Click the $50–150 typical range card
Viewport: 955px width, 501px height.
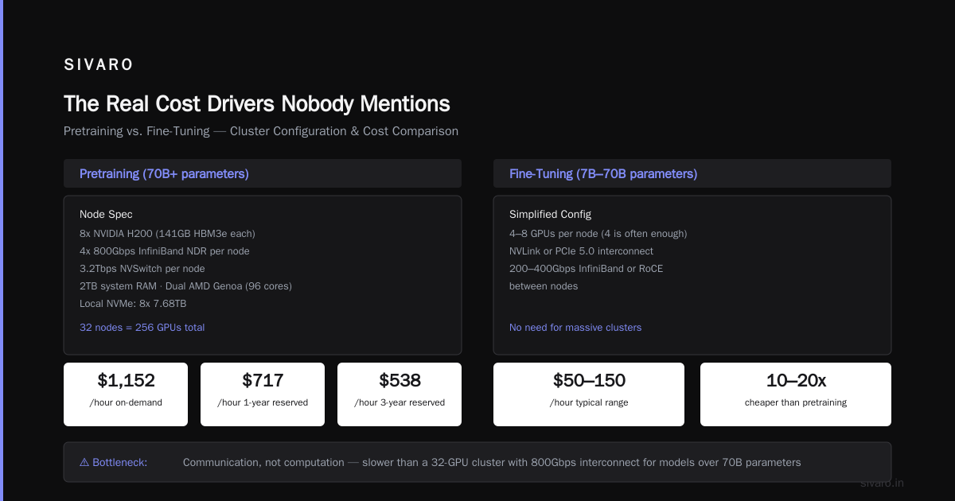(589, 394)
